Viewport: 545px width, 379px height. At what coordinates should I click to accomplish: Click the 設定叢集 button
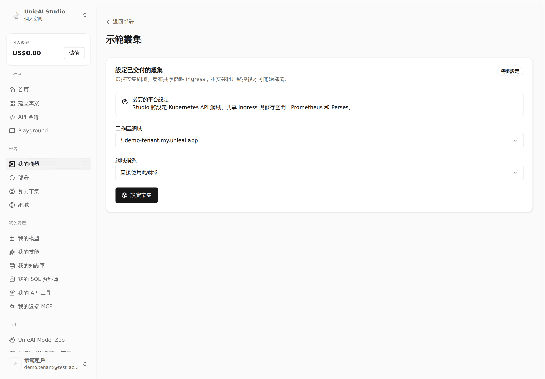click(137, 195)
